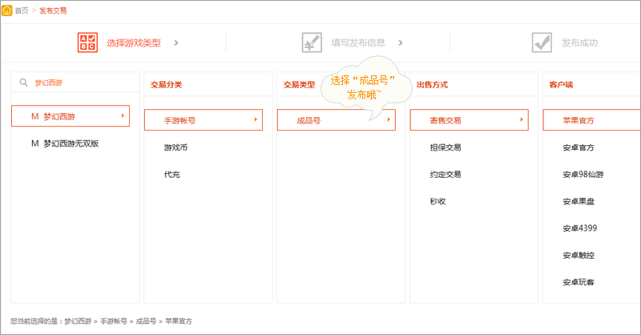Pick 安卓4399 client
The height and width of the screenshot is (335, 641).
click(x=580, y=228)
